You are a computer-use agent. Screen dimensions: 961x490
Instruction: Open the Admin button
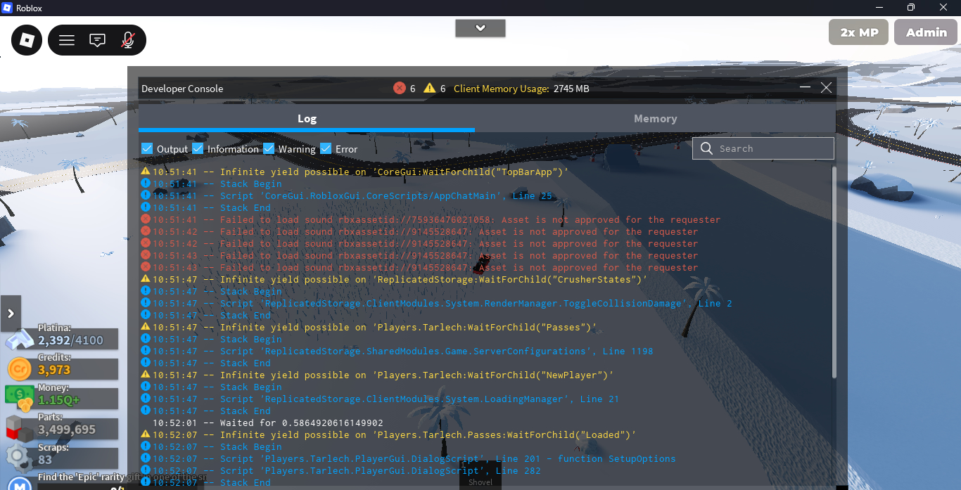[926, 32]
